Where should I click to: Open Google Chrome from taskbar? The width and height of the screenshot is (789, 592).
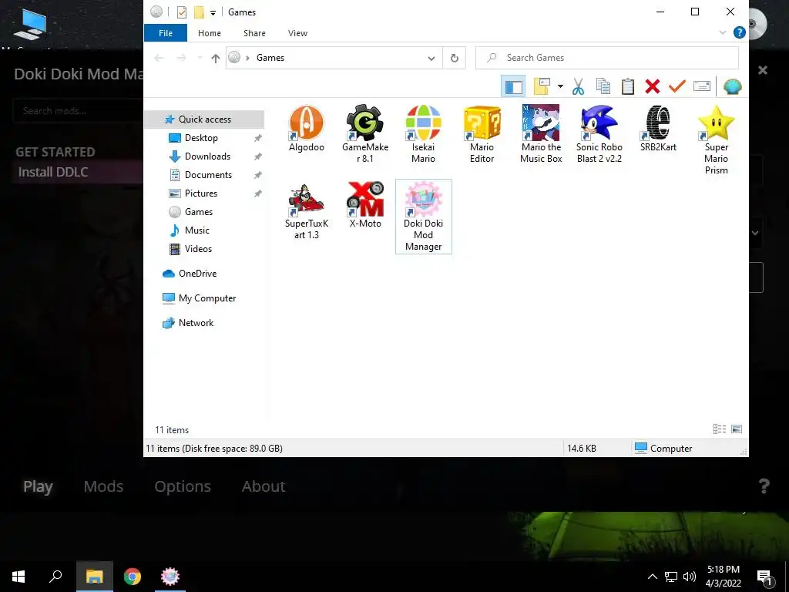click(x=133, y=577)
